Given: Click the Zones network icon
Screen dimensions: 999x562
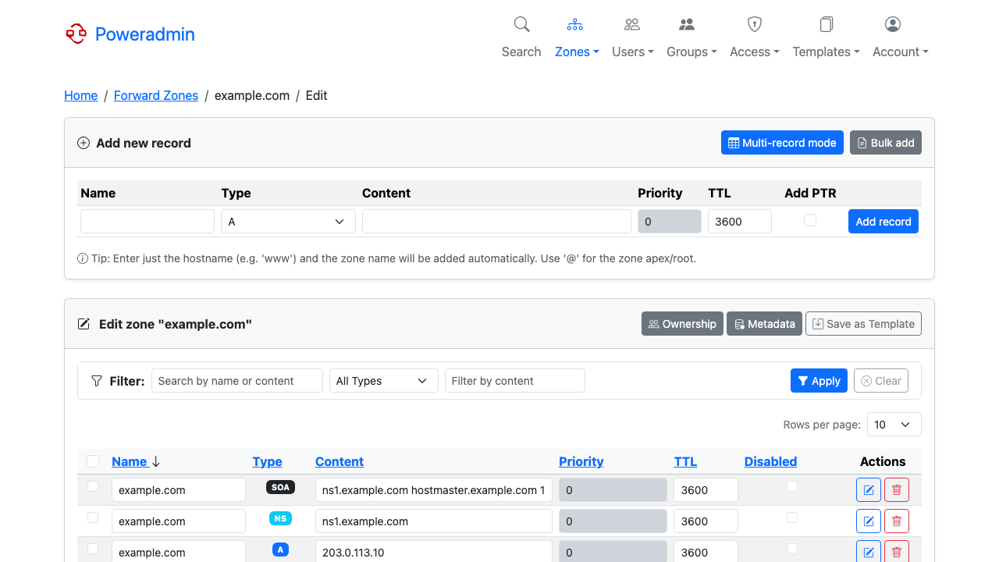Looking at the screenshot, I should 575,24.
